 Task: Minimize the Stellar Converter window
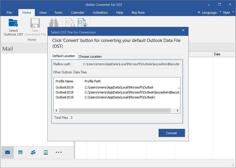[x=209, y=5]
